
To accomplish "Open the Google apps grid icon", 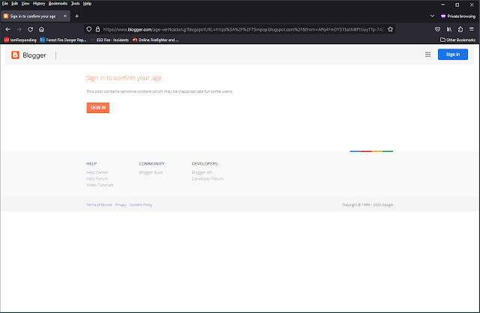I will coord(428,55).
